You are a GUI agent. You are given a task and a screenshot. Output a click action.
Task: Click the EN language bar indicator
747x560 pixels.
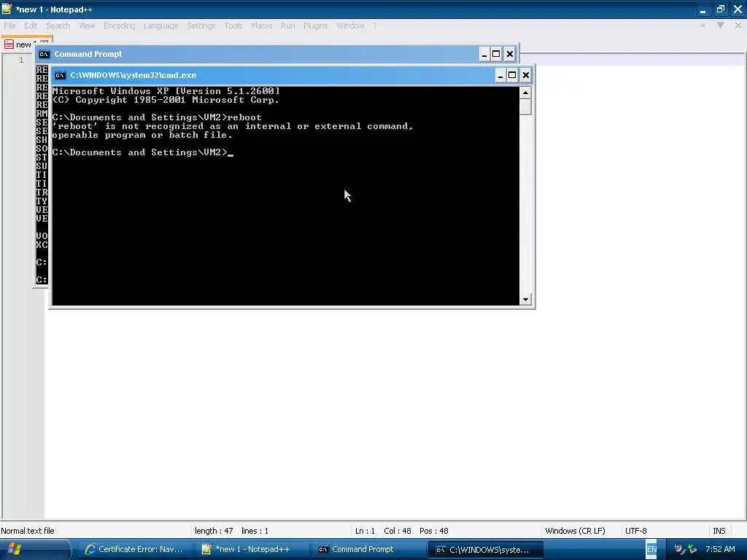pyautogui.click(x=651, y=550)
